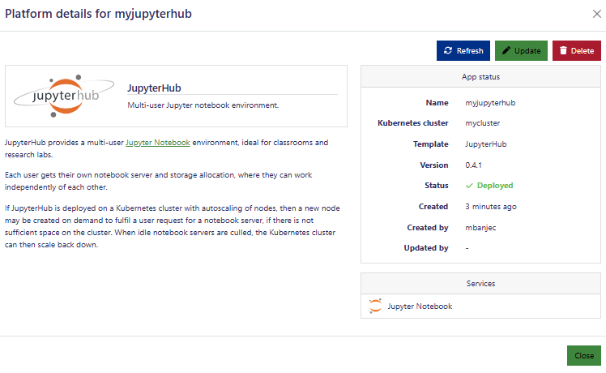This screenshot has height=373, width=606.
Task: Click the orange Jupyter icon under Services
Action: click(x=375, y=307)
